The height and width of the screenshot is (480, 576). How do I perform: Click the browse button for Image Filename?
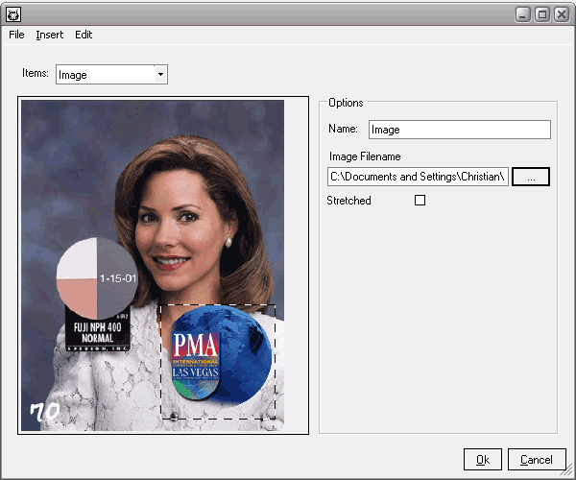tap(531, 177)
